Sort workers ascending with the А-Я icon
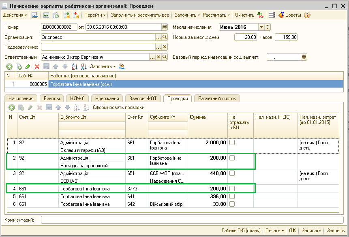Image resolution: width=349 pixels, height=237 pixels. 74,66
